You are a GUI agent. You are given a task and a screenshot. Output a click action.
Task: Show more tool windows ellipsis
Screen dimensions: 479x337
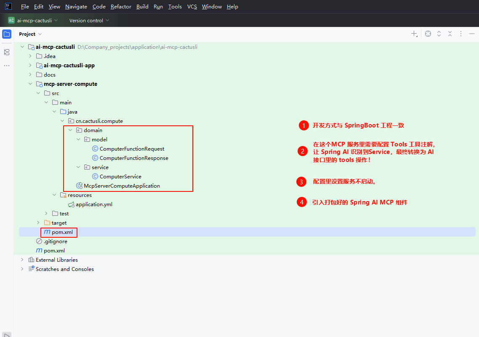(7, 66)
